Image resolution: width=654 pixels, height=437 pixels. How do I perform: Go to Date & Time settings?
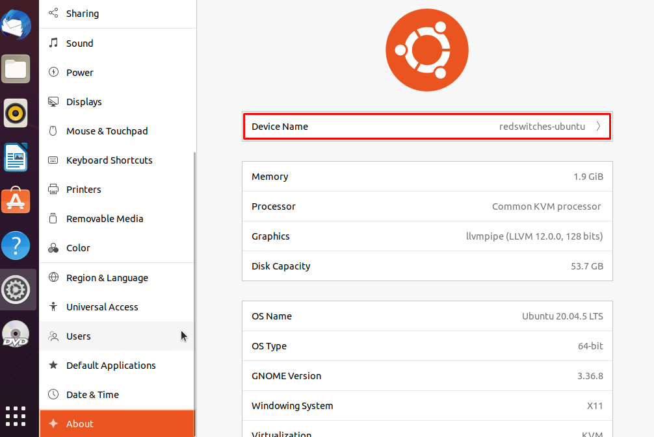[x=118, y=394]
